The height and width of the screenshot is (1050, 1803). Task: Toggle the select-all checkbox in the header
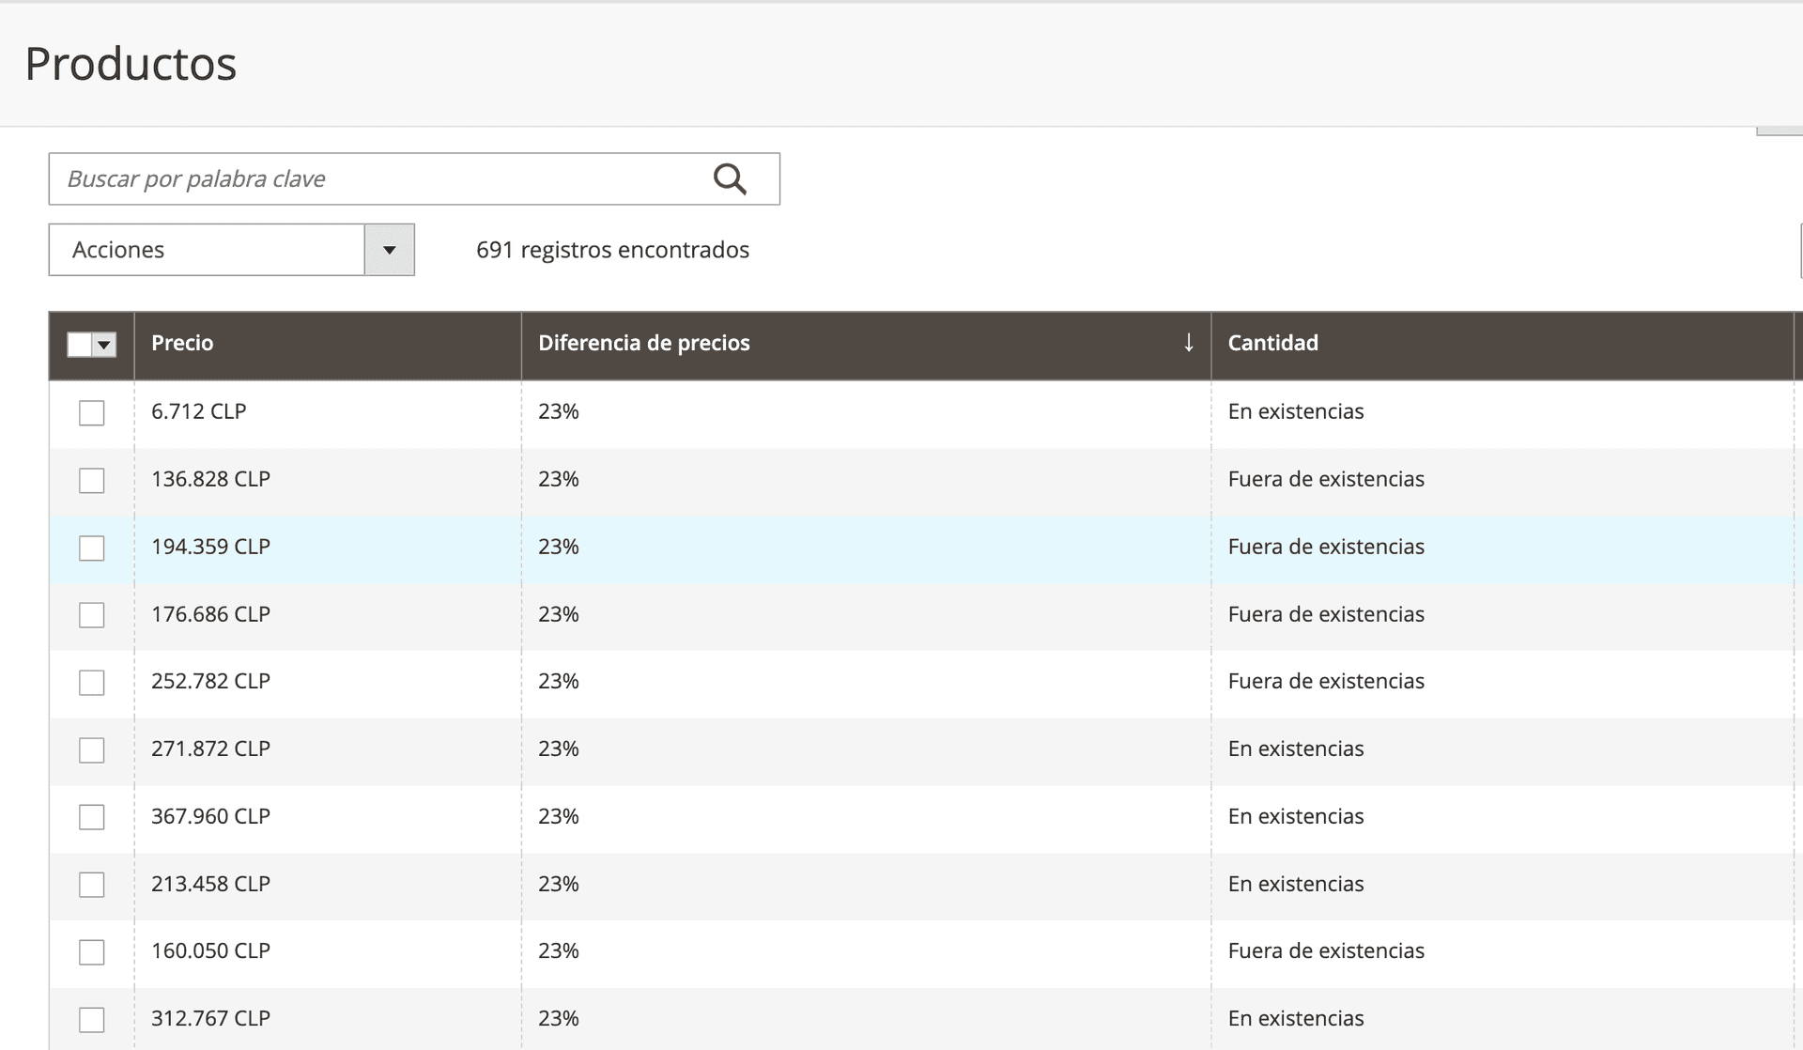81,346
